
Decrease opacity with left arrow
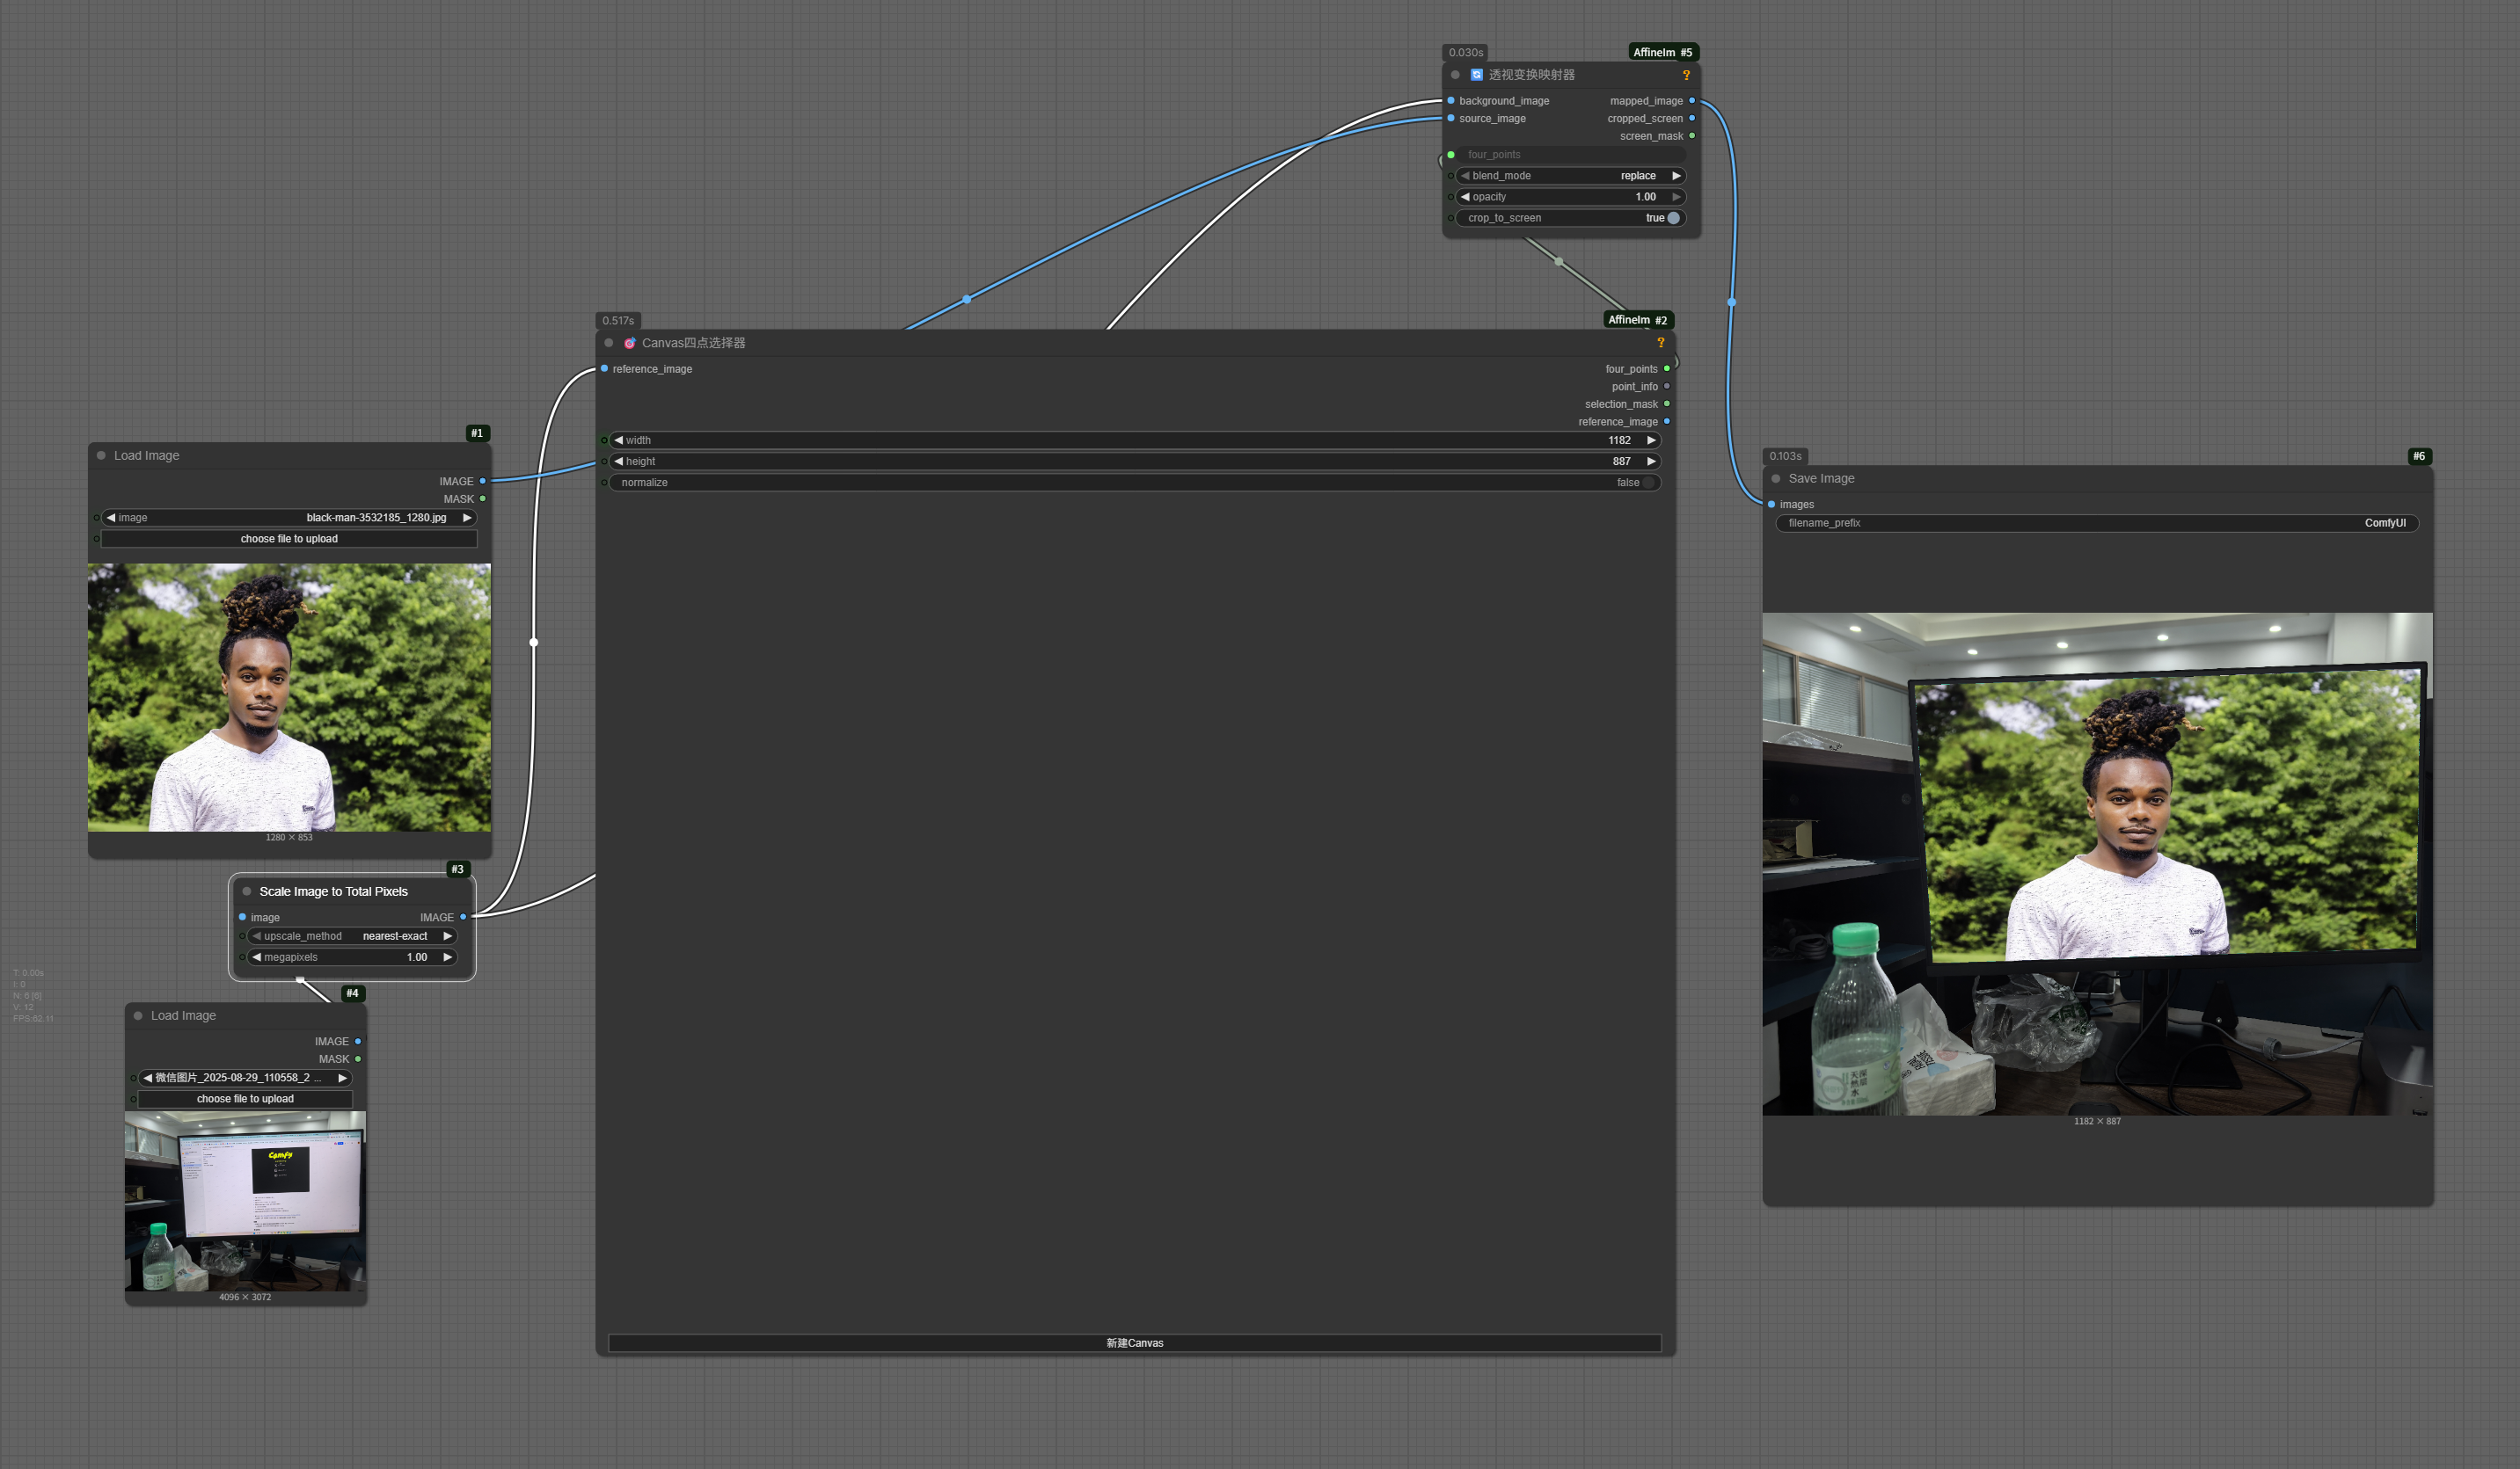pyautogui.click(x=1465, y=197)
